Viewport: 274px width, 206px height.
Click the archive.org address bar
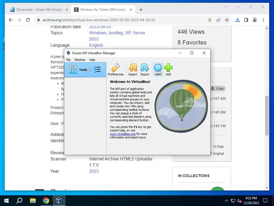click(99, 20)
